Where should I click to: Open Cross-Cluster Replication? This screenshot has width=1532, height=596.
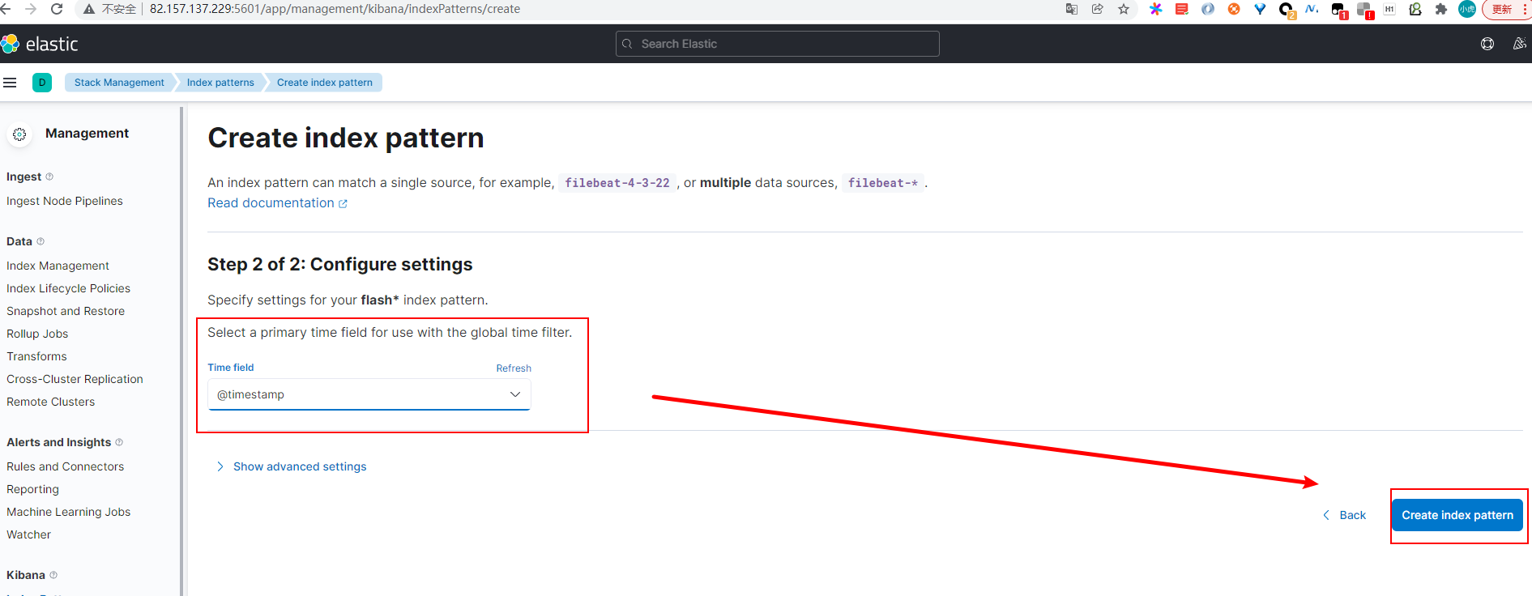pyautogui.click(x=75, y=379)
